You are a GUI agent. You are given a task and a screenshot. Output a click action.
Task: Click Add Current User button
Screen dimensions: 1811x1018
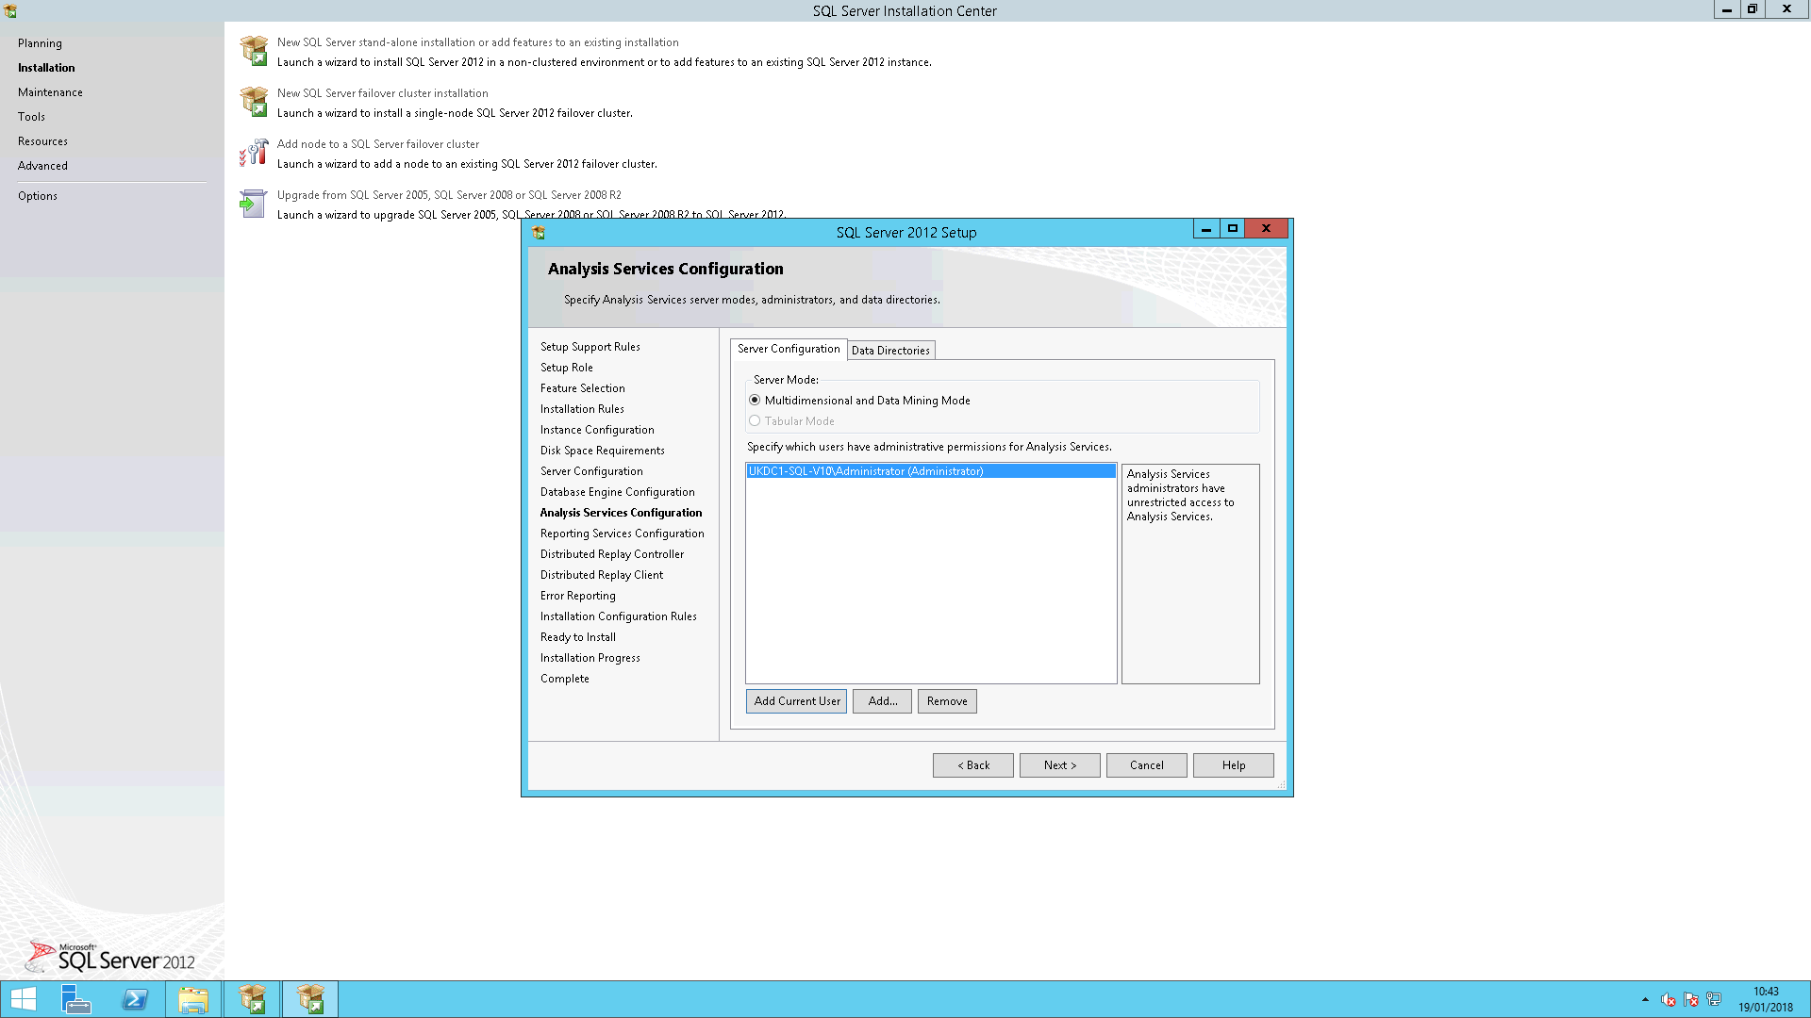pos(797,701)
